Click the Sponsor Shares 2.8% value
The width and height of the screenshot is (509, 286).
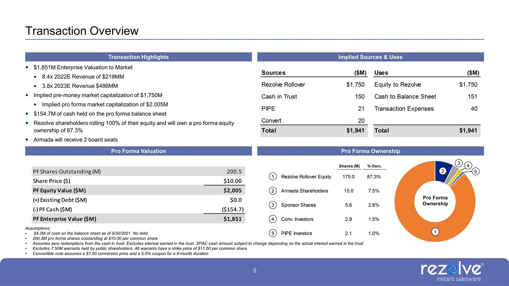click(374, 205)
